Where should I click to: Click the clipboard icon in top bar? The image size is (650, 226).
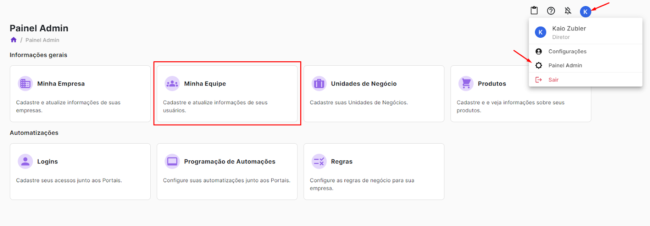[534, 11]
